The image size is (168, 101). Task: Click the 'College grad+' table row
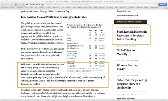[85, 54]
